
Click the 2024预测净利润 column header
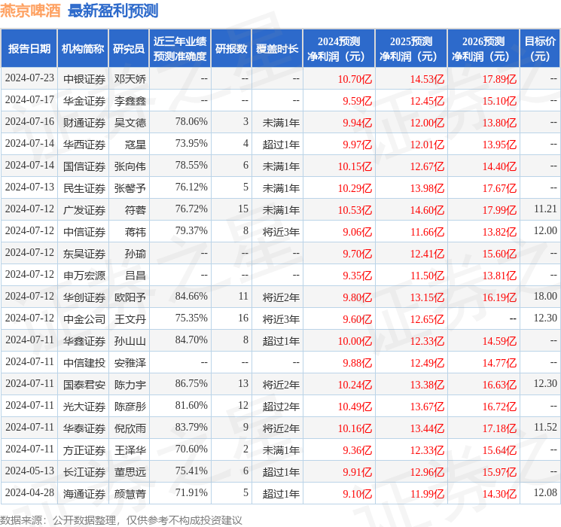339,49
